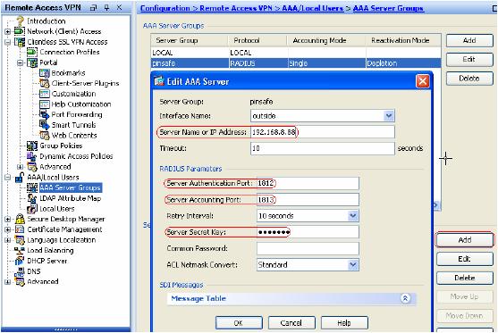This screenshot has width=498, height=333.
Task: Collapse the AAA/Local Users node
Action: click(x=8, y=178)
